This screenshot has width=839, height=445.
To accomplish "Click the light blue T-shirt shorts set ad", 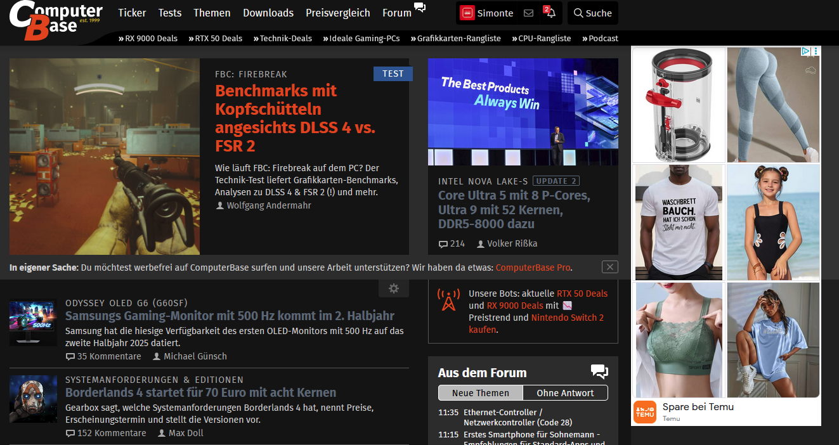I will 774,340.
